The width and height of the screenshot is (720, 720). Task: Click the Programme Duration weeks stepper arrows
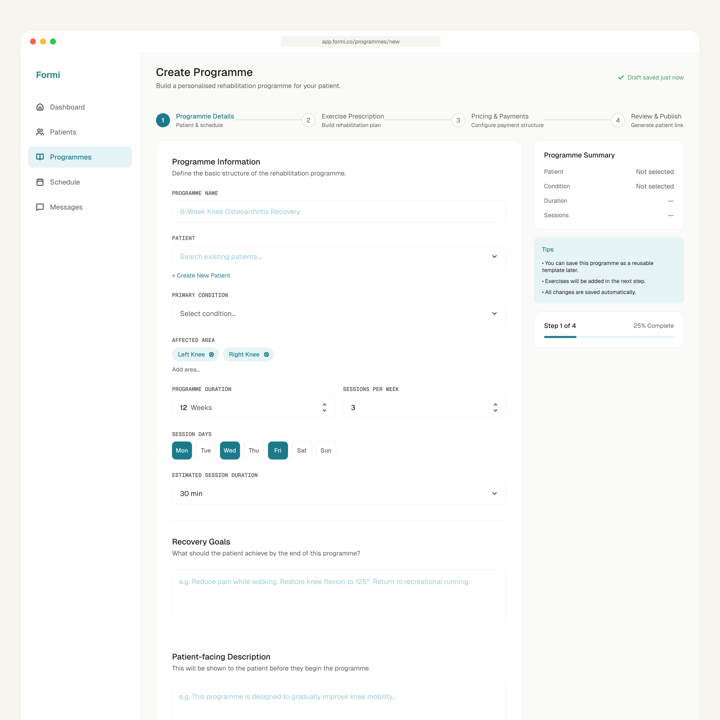324,408
